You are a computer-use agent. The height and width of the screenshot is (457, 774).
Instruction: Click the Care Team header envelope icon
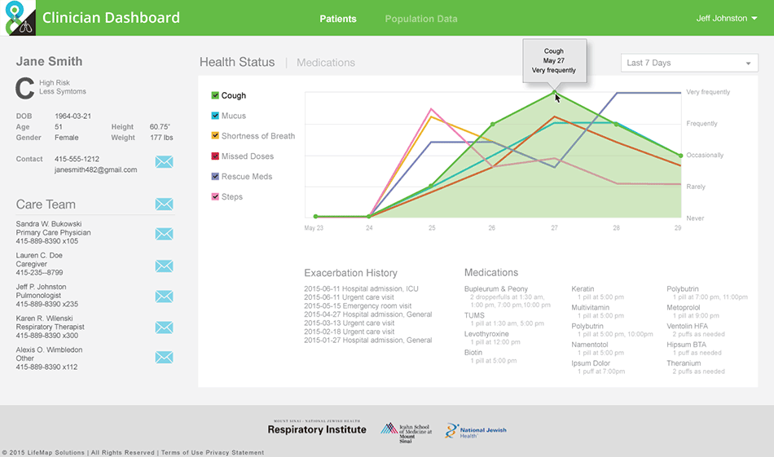164,204
